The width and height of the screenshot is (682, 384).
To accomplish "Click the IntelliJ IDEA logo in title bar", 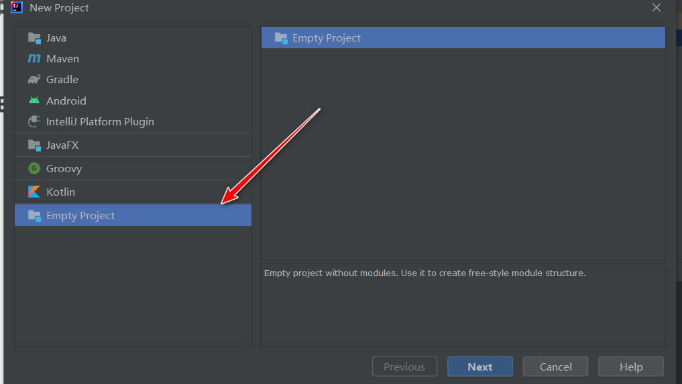I will pyautogui.click(x=17, y=7).
